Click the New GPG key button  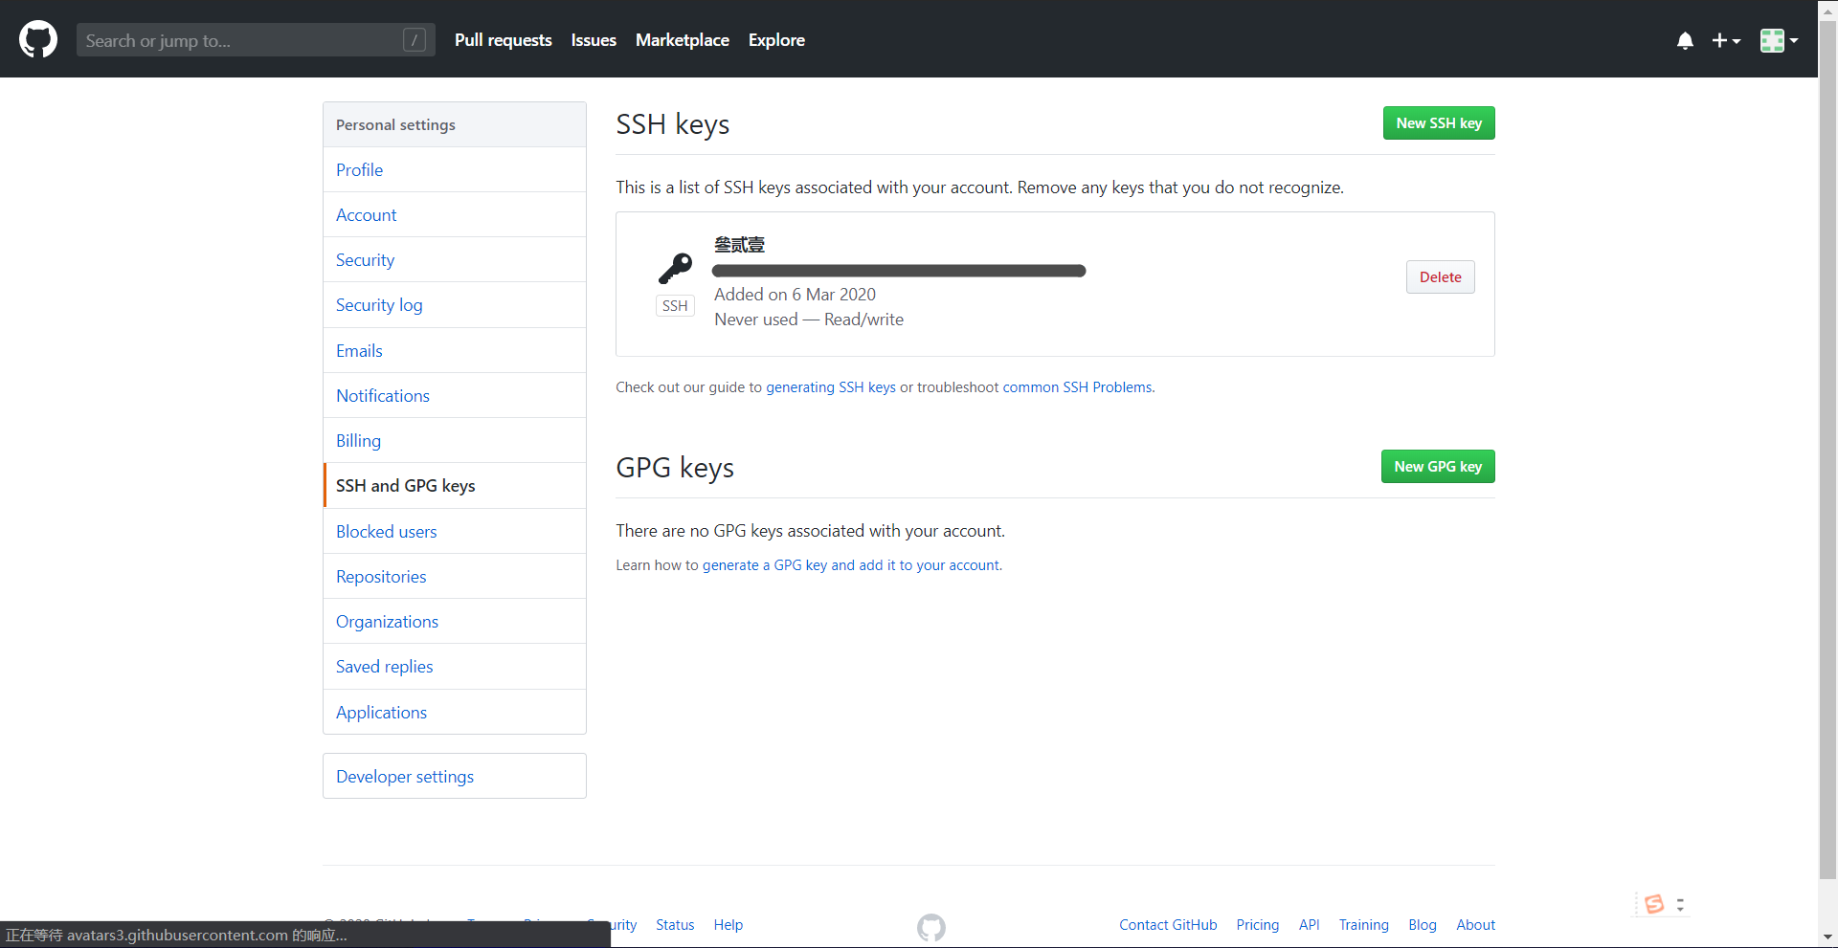1438,467
